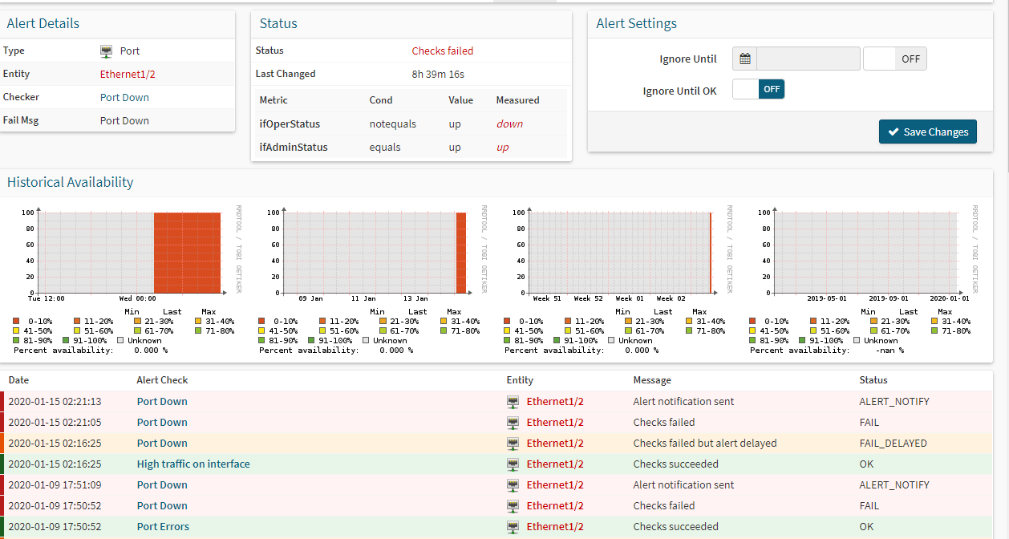Click 0-10% red legend swatch, first graph
This screenshot has width=1009, height=539.
tap(16, 321)
